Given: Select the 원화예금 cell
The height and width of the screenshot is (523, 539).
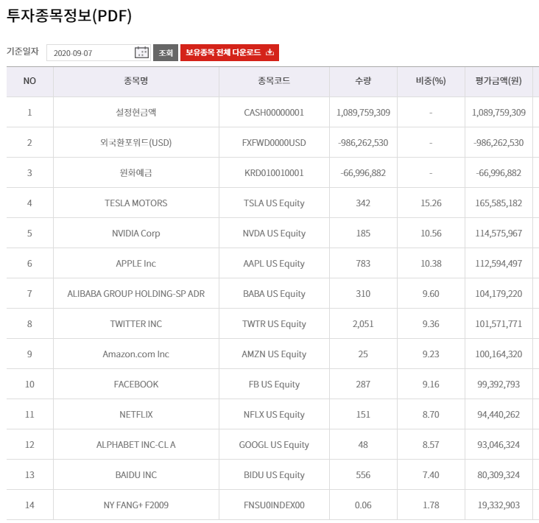Looking at the screenshot, I should click(x=136, y=173).
